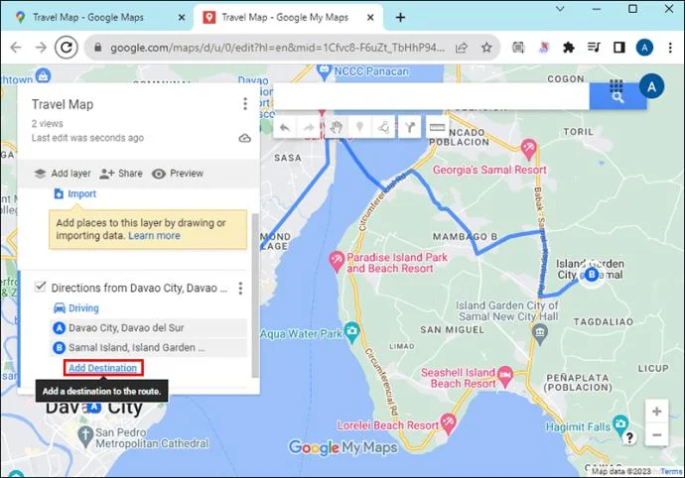Click the Redo arrow in map toolbar

click(309, 128)
